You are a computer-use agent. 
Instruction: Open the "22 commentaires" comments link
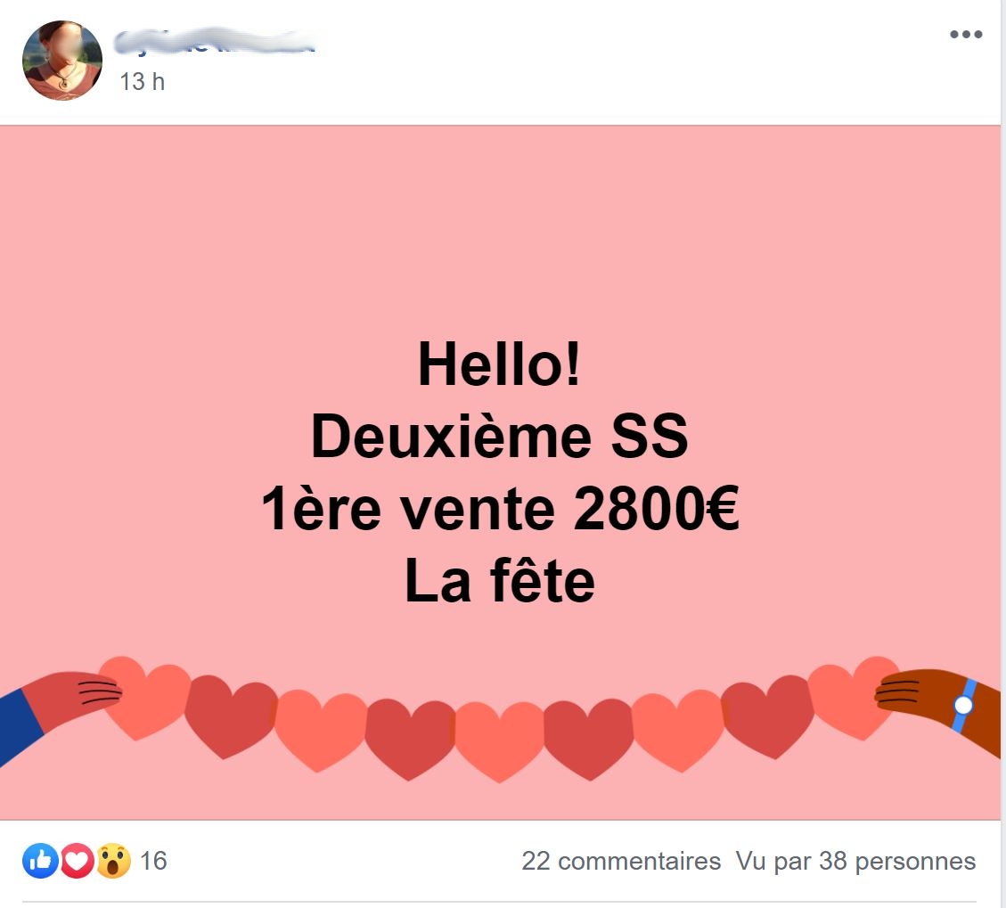(x=621, y=861)
